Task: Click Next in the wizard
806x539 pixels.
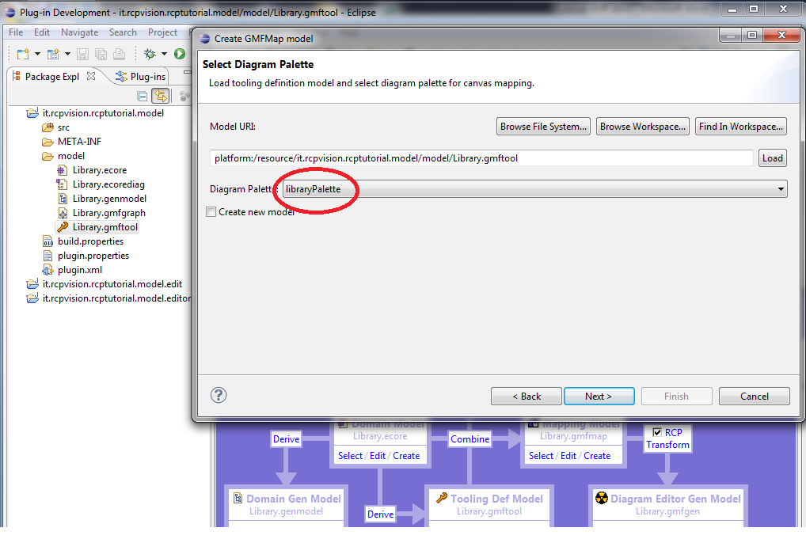Action: point(599,397)
